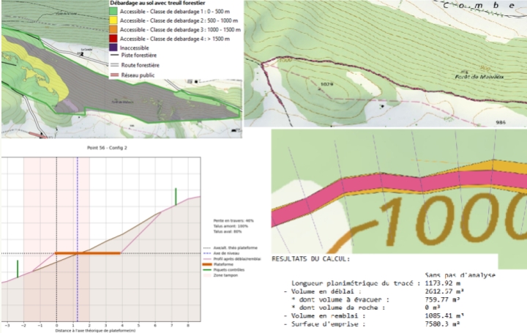Click the 1029 elevation point on map
Viewport: 527px width, 333px height.
click(326, 84)
